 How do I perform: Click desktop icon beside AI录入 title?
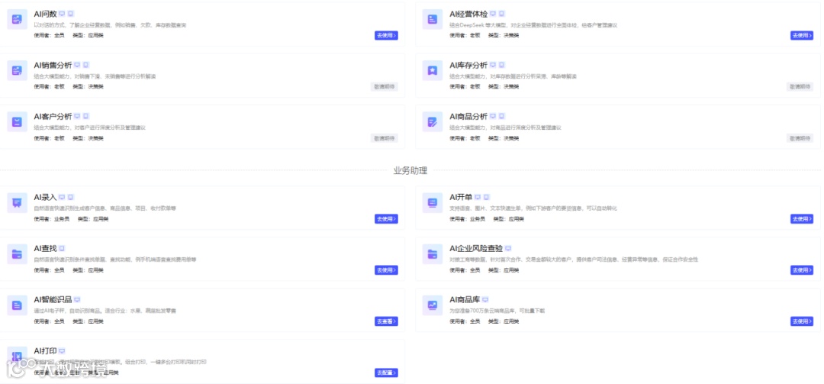62,197
